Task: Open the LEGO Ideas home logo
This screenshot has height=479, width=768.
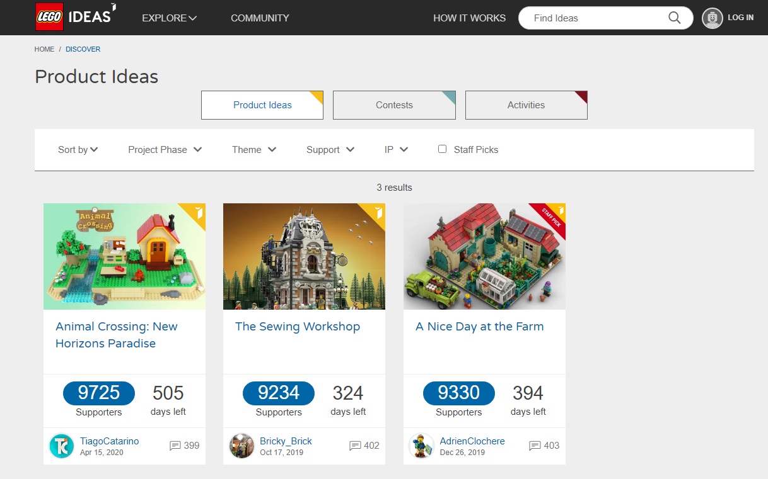Action: click(x=76, y=17)
